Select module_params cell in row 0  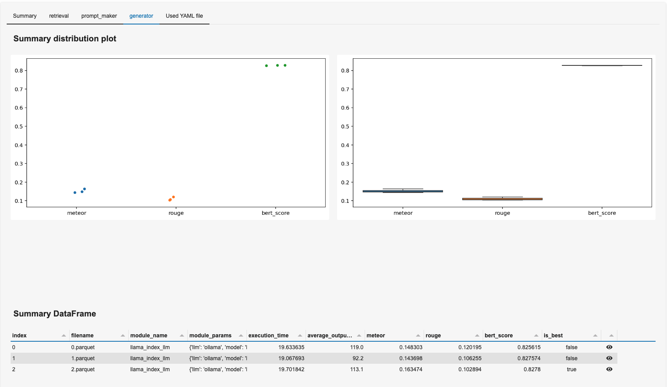[218, 347]
